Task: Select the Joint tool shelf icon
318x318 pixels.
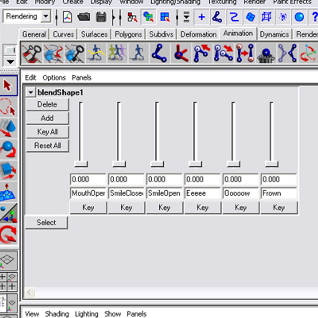Action: coord(159,53)
